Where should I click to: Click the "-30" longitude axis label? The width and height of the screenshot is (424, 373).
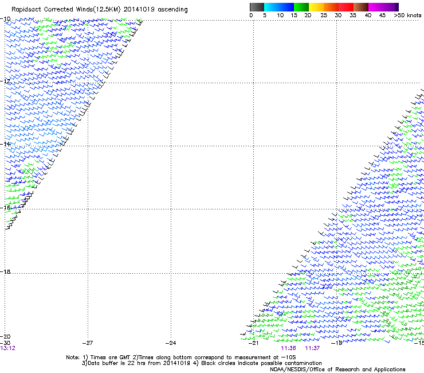point(6,343)
